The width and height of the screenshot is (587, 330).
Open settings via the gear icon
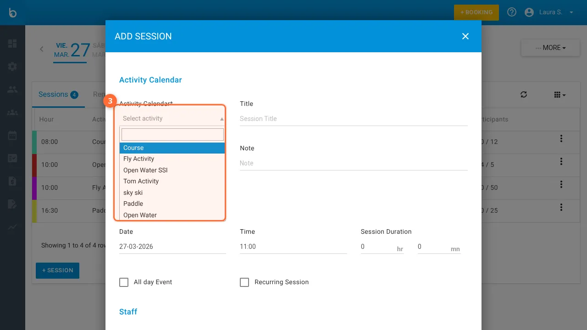tap(12, 66)
